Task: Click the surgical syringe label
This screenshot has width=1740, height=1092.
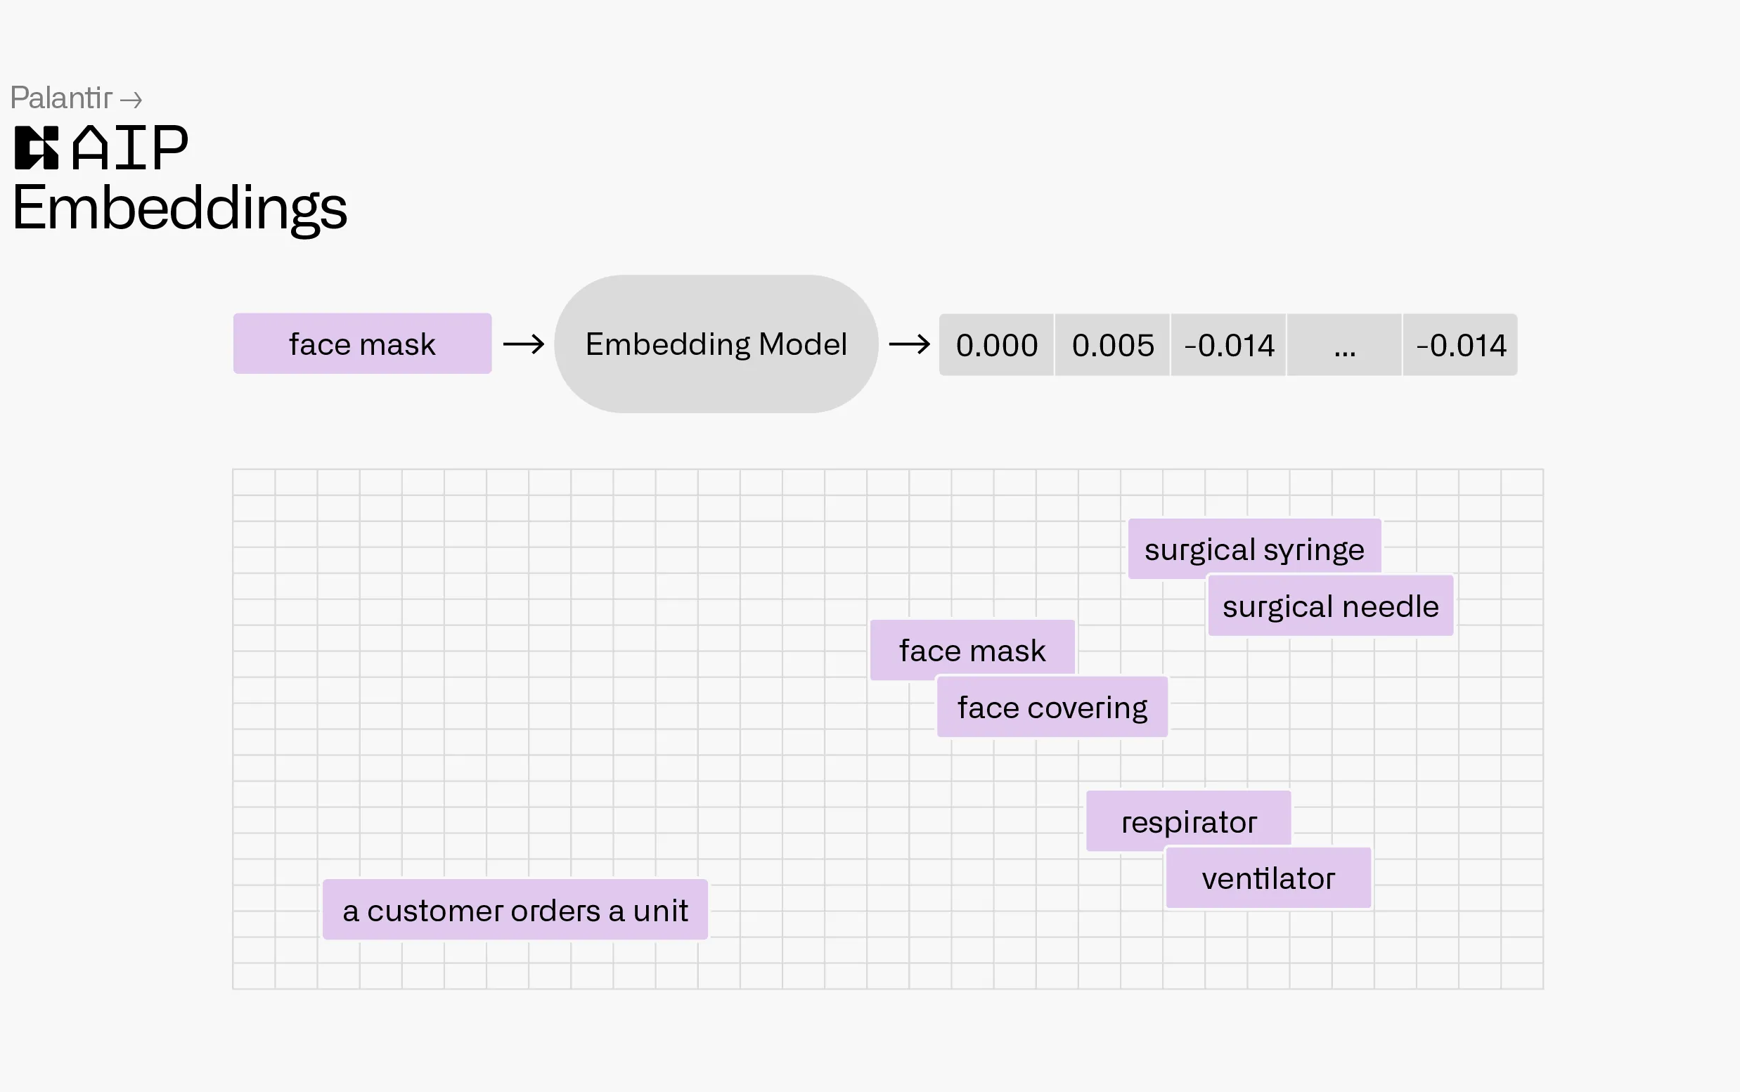Action: pyautogui.click(x=1254, y=549)
